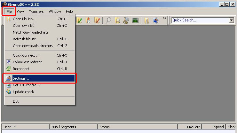Screen dimensions: 237x133
Task: Choose Open file list… from the menu
Action: point(40,19)
